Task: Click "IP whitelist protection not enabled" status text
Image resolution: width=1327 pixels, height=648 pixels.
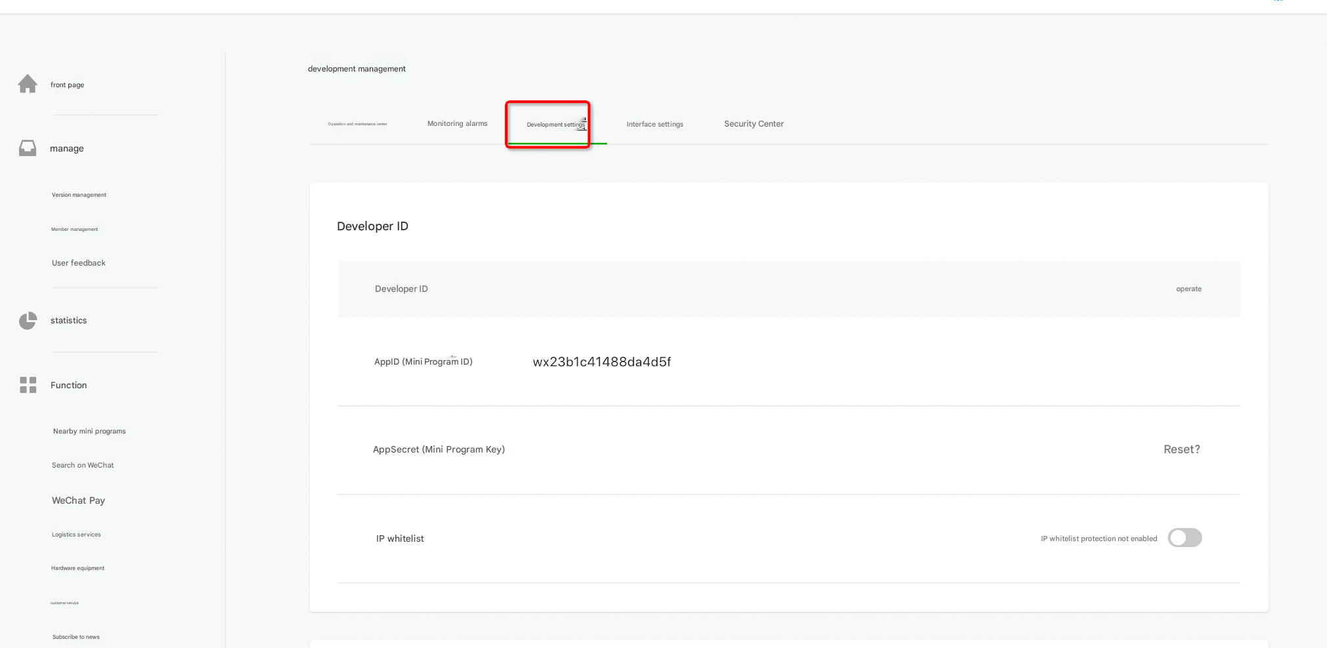Action: click(x=1099, y=538)
